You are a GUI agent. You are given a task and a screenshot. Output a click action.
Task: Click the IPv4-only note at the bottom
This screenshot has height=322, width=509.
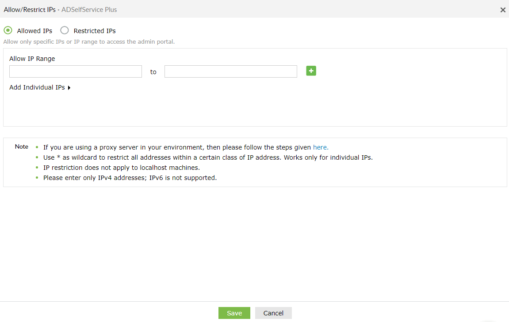tap(130, 177)
